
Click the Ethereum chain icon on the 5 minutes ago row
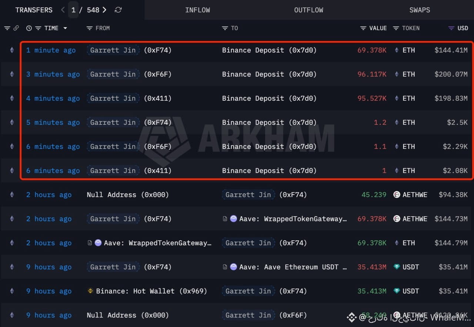tap(12, 122)
